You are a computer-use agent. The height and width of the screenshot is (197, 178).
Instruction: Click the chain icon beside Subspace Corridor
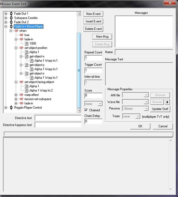[x=11, y=18]
